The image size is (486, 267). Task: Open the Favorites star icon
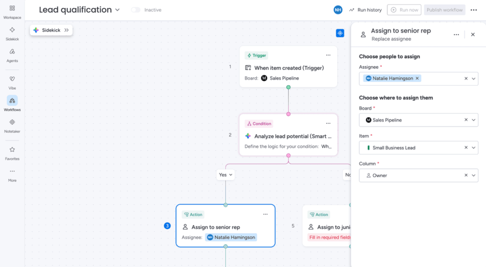[12, 150]
